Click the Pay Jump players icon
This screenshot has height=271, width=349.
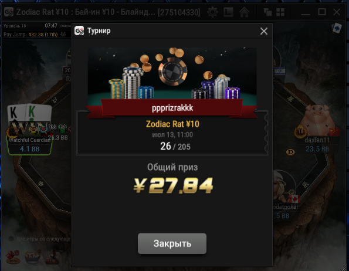point(63,34)
